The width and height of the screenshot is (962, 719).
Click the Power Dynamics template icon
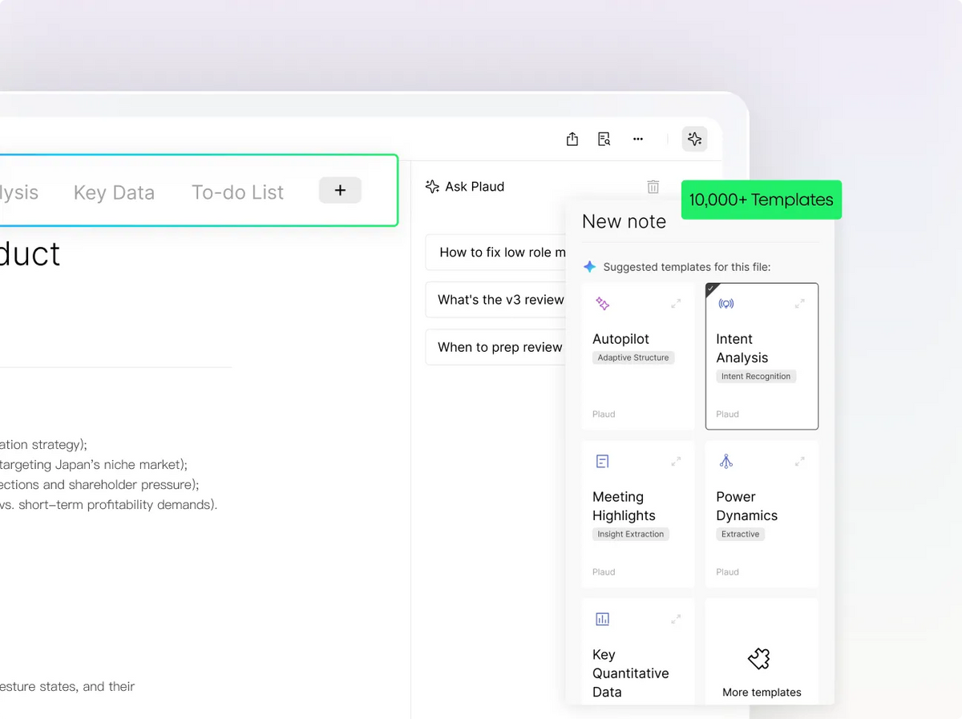pos(726,462)
